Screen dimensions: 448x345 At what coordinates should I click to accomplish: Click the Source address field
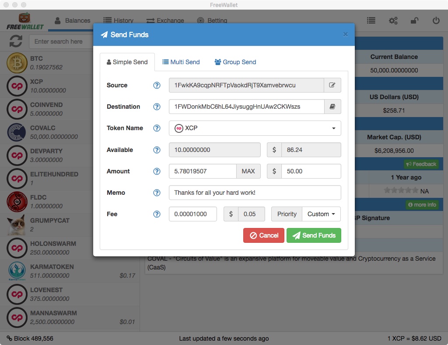[246, 85]
